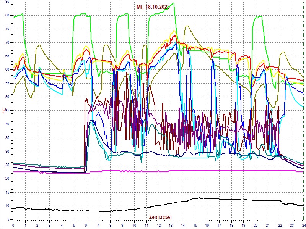Viewport: 306px width, 229px height.
Task: Click hour 9 on the time axis
Action: pos(122,225)
